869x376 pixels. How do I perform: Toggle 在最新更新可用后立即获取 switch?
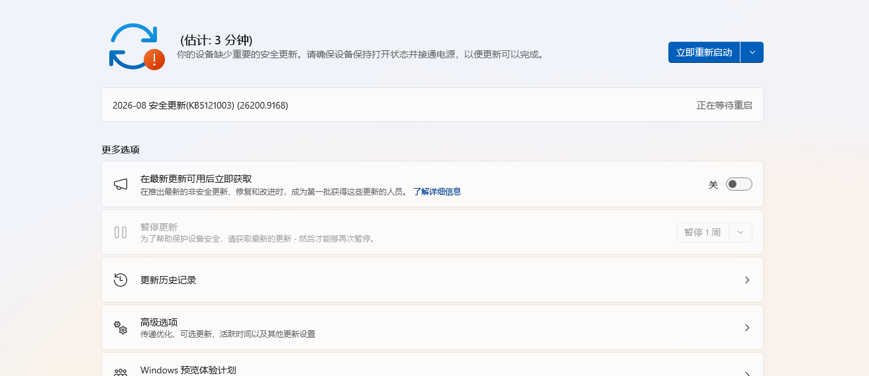pyautogui.click(x=739, y=184)
